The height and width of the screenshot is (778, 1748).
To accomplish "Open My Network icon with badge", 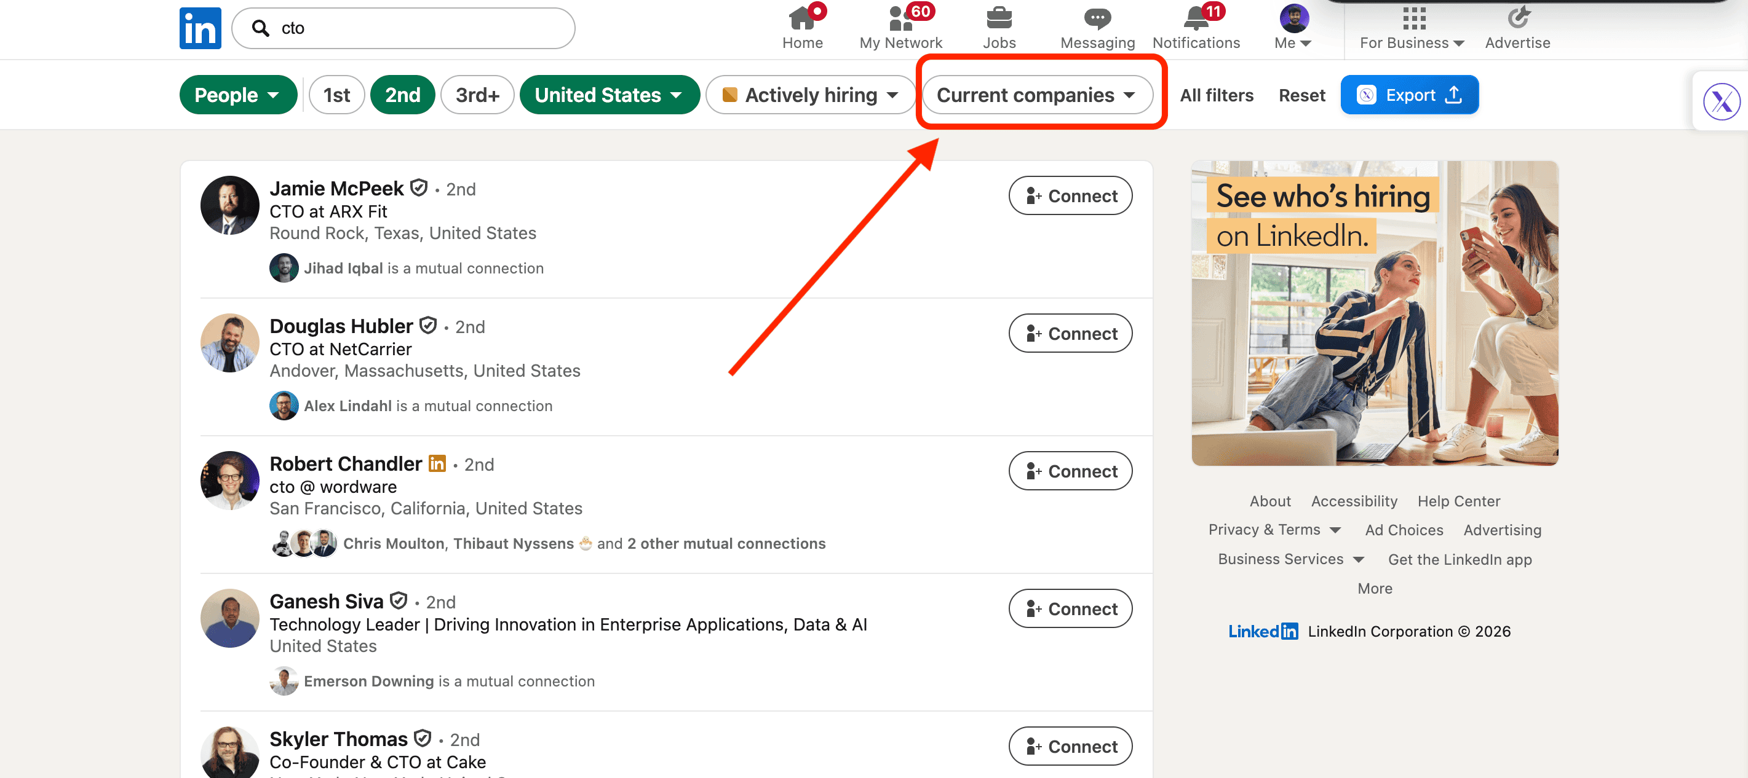I will [900, 18].
